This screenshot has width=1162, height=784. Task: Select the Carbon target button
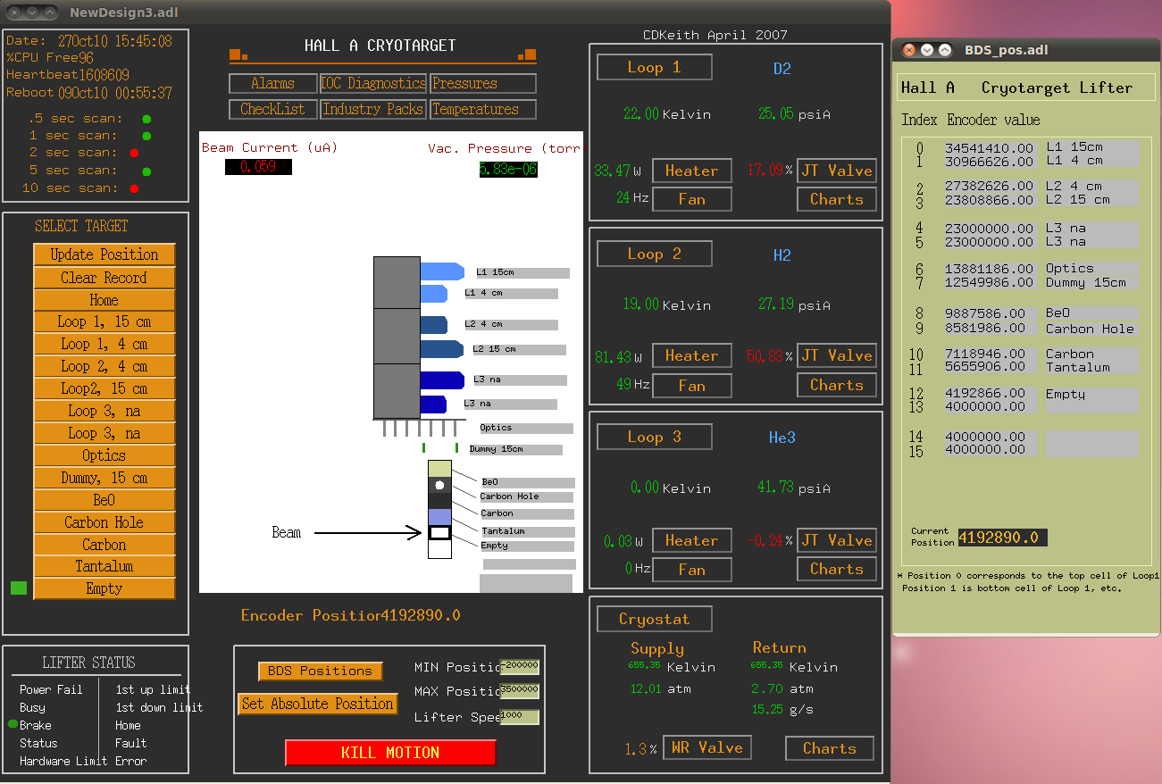(x=104, y=545)
